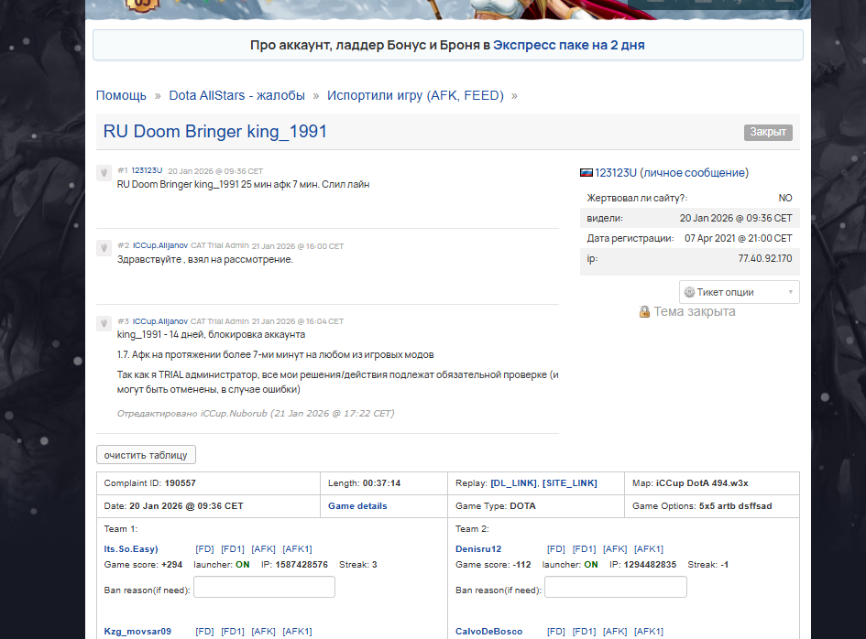
Task: Open the Помощь breadcrumb link
Action: (x=121, y=95)
